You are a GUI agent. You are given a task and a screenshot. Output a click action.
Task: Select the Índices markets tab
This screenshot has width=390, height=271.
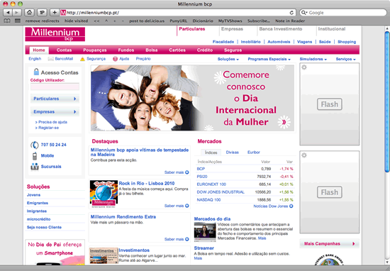[x=211, y=153]
